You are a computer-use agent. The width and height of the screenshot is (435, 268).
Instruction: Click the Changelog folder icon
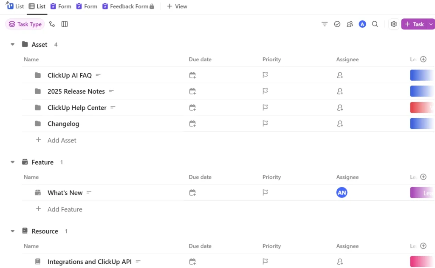38,124
